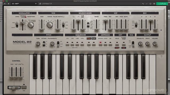This screenshot has height=95, width=170.
Task: Click the VCO RANGE knob
Action: (x=50, y=25)
